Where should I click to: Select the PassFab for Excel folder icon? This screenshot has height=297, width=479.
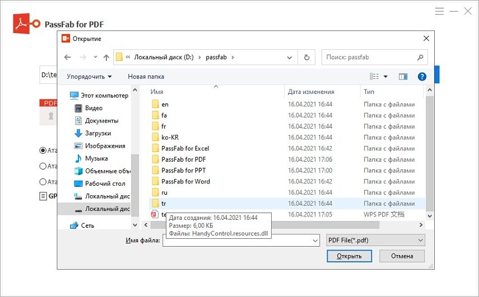pos(155,148)
